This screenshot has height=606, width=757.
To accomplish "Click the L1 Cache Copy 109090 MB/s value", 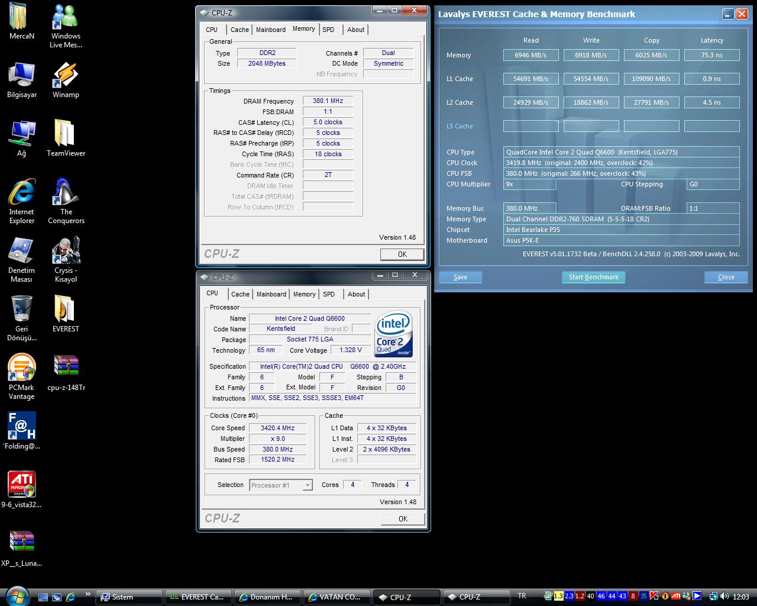I will (x=652, y=79).
